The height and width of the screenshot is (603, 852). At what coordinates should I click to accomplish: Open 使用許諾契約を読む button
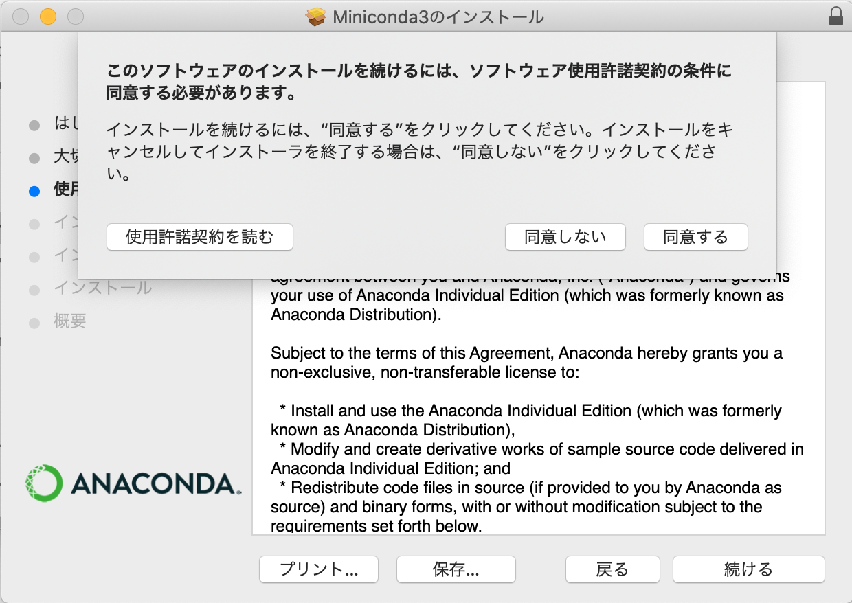200,237
